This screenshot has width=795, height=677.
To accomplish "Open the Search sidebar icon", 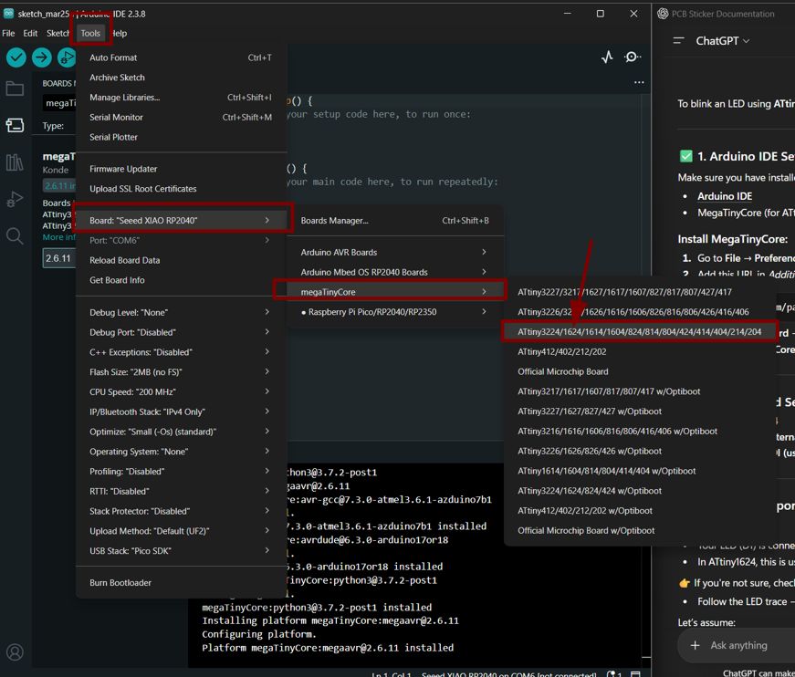I will (15, 235).
